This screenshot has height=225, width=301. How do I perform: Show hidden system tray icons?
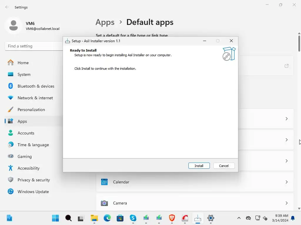click(x=239, y=218)
